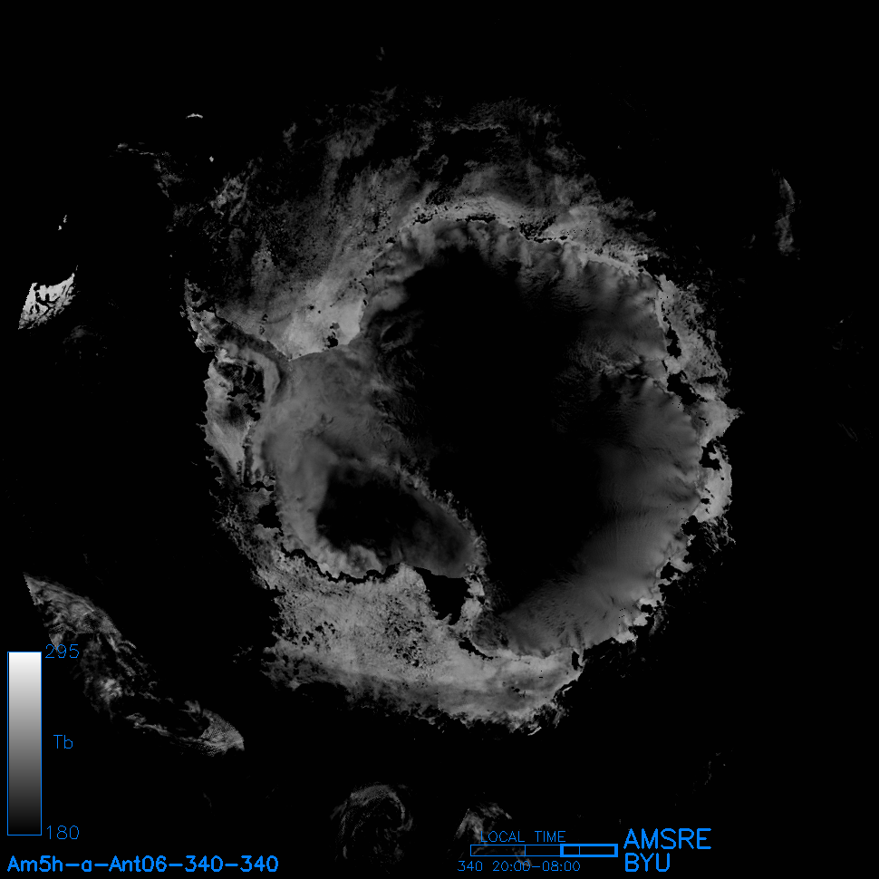Click the Tb grayscale color bar
Screen dimensions: 879x879
coord(24,743)
